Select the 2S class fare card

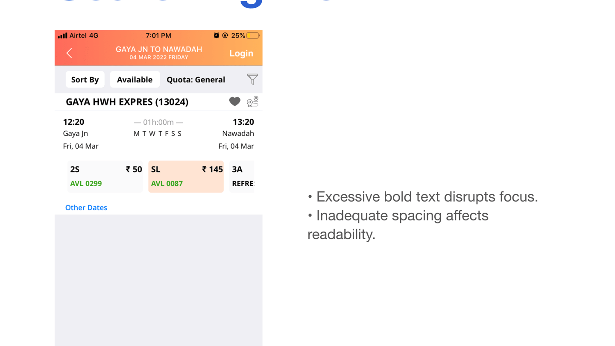click(105, 176)
